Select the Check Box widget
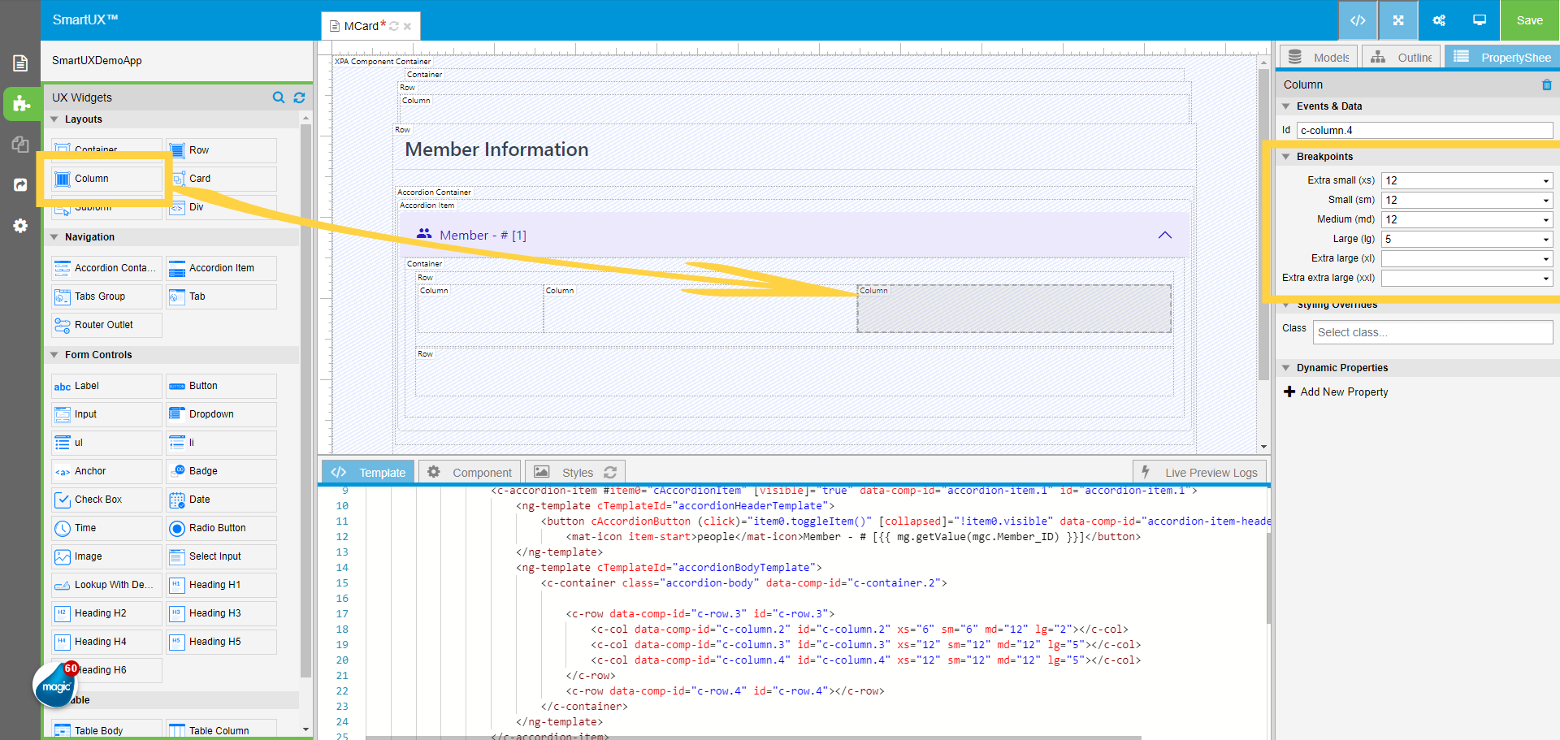 pyautogui.click(x=106, y=500)
